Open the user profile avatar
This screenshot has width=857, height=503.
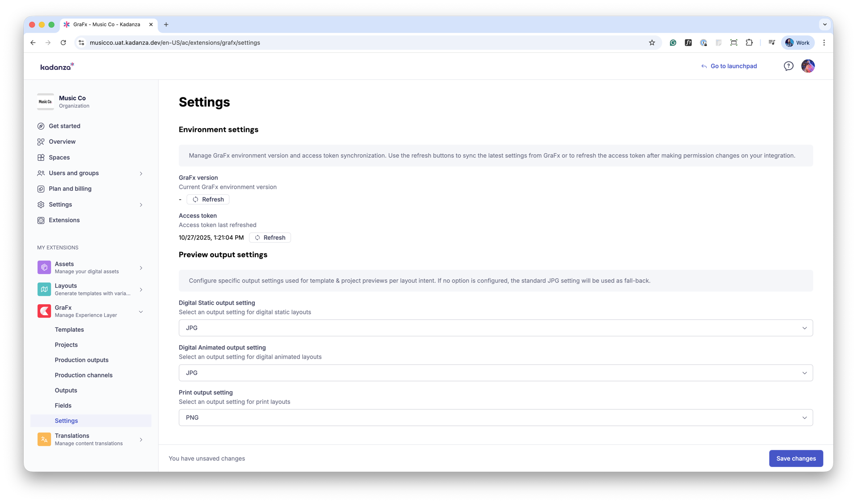tap(807, 66)
